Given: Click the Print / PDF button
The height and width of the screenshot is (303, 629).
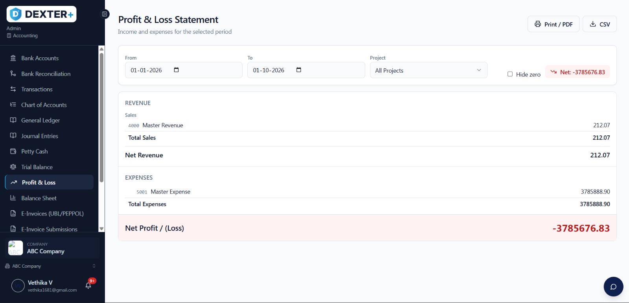Looking at the screenshot, I should pos(553,24).
